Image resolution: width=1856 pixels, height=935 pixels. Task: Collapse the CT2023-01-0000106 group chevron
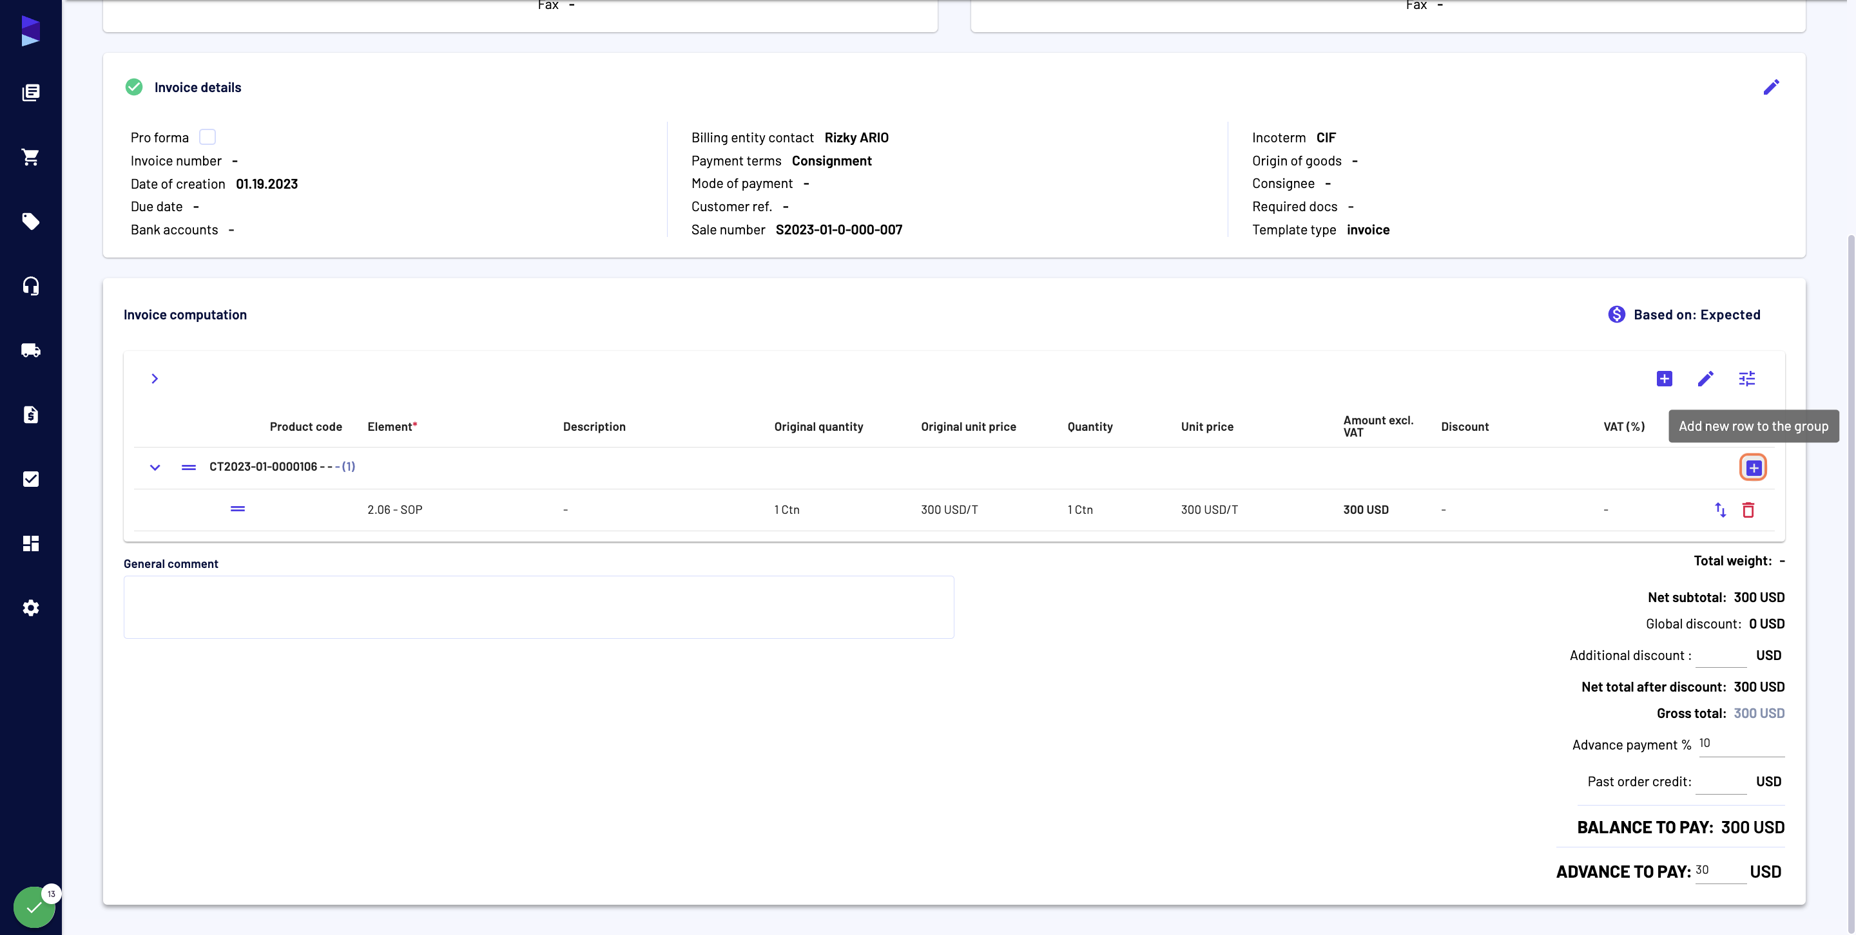[x=155, y=467]
